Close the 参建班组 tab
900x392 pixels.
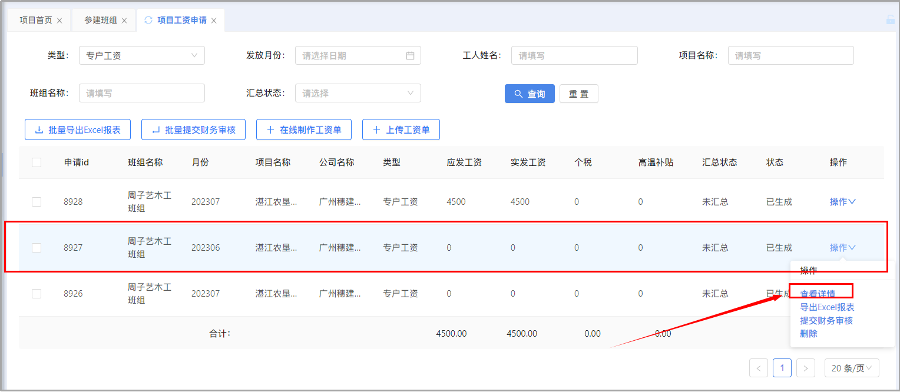124,21
